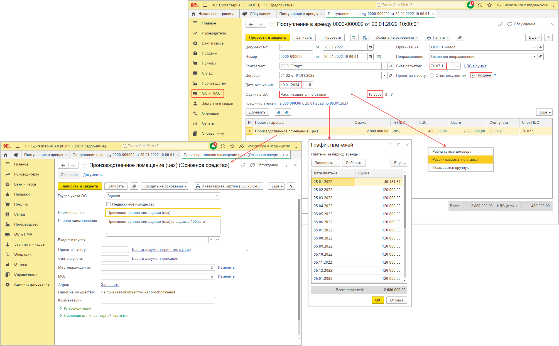Expand Договор dropdown arrow
This screenshot has height=346, width=559.
click(384, 76)
